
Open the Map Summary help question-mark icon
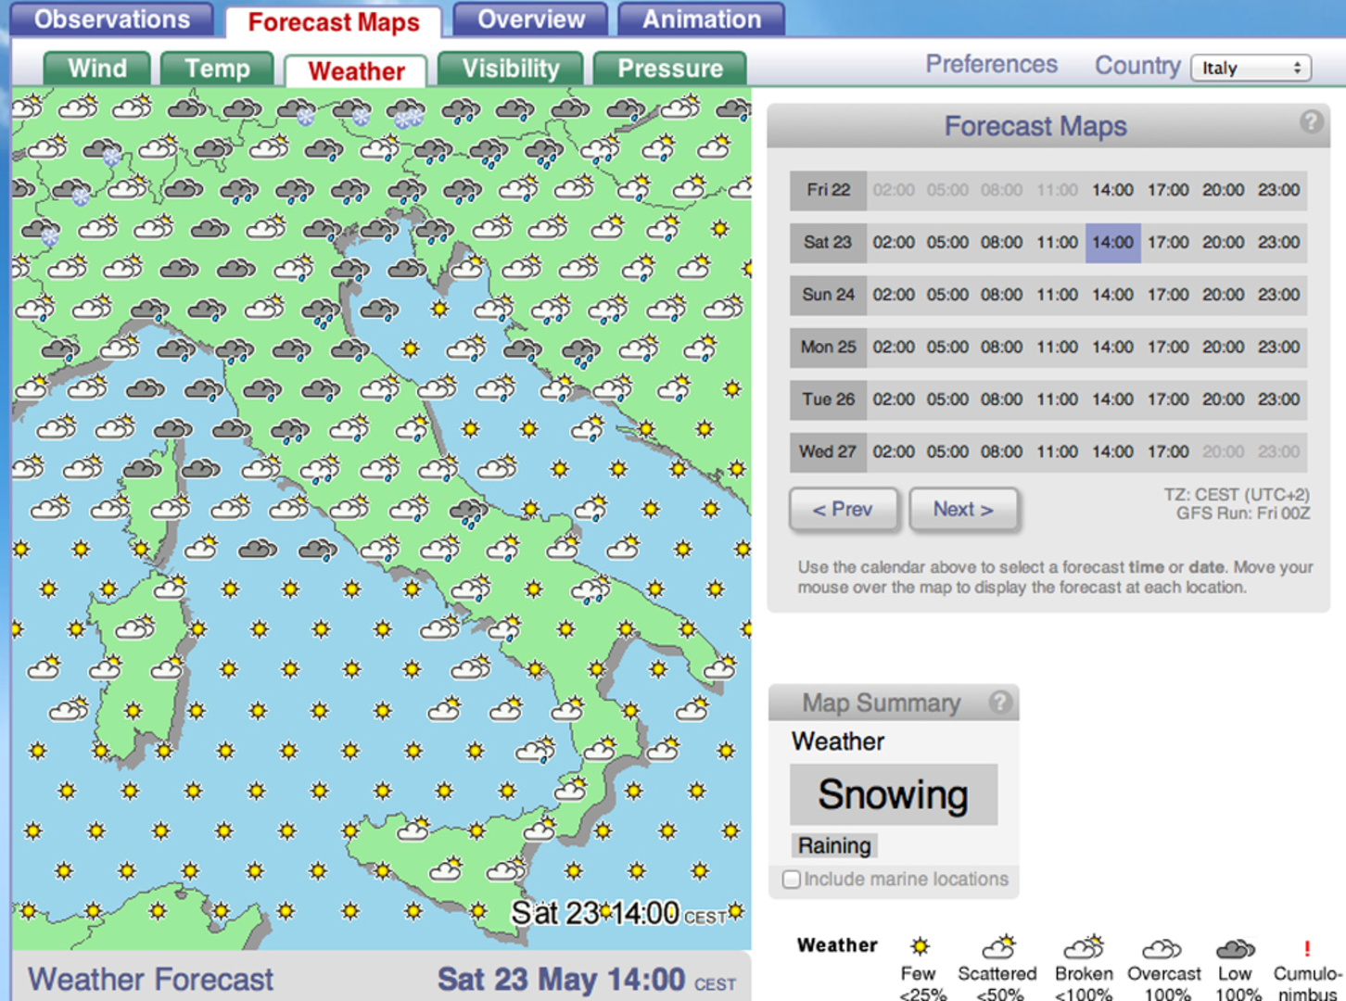(x=1000, y=702)
